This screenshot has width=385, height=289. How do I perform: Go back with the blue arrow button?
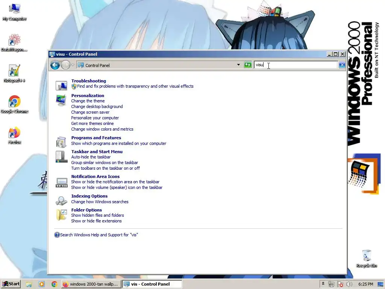point(55,65)
